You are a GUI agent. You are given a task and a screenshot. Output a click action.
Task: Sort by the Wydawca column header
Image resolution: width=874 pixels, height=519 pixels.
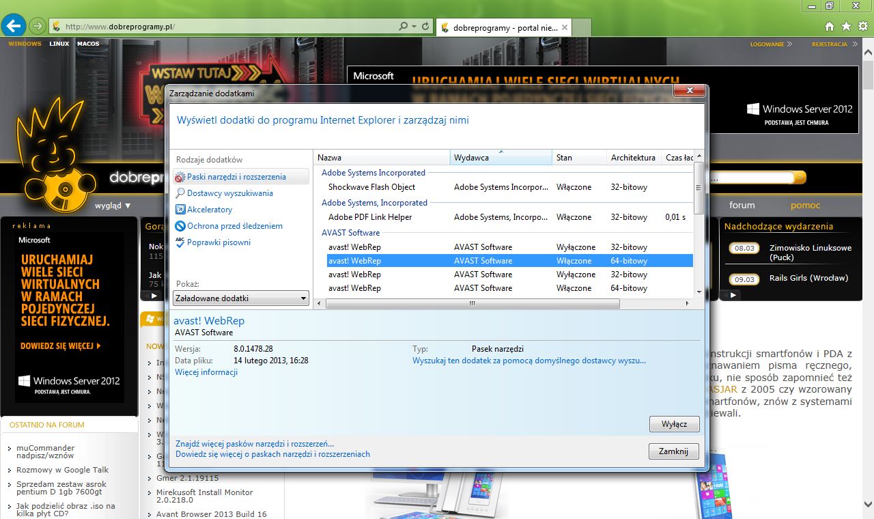pos(501,158)
